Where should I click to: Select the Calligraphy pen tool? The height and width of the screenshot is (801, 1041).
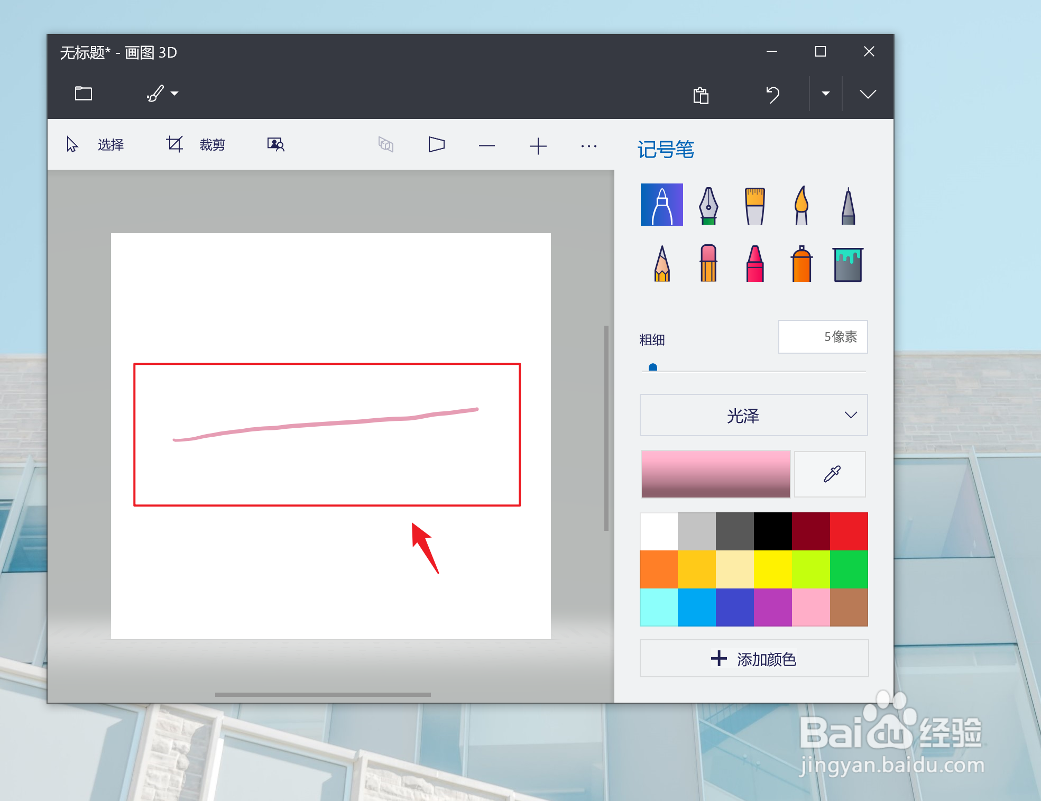(x=707, y=205)
